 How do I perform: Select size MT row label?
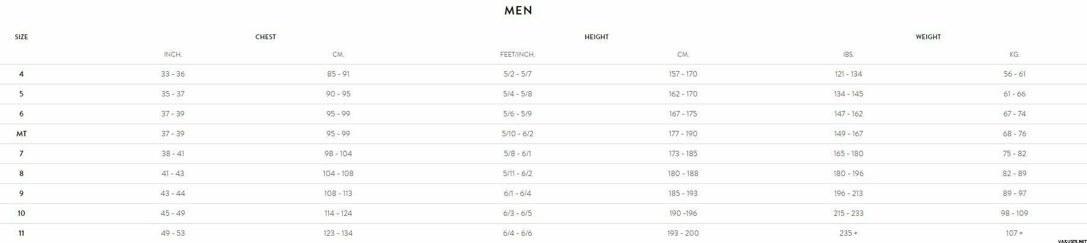[21, 134]
